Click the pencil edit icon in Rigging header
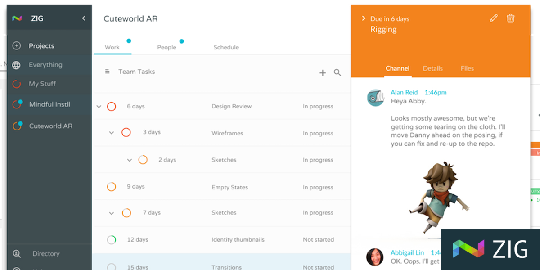 [x=494, y=18]
